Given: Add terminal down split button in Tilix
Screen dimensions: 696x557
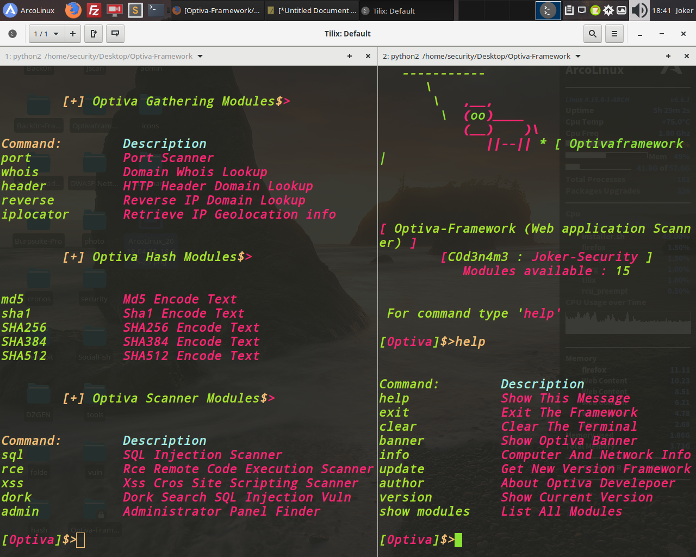Looking at the screenshot, I should click(x=115, y=34).
